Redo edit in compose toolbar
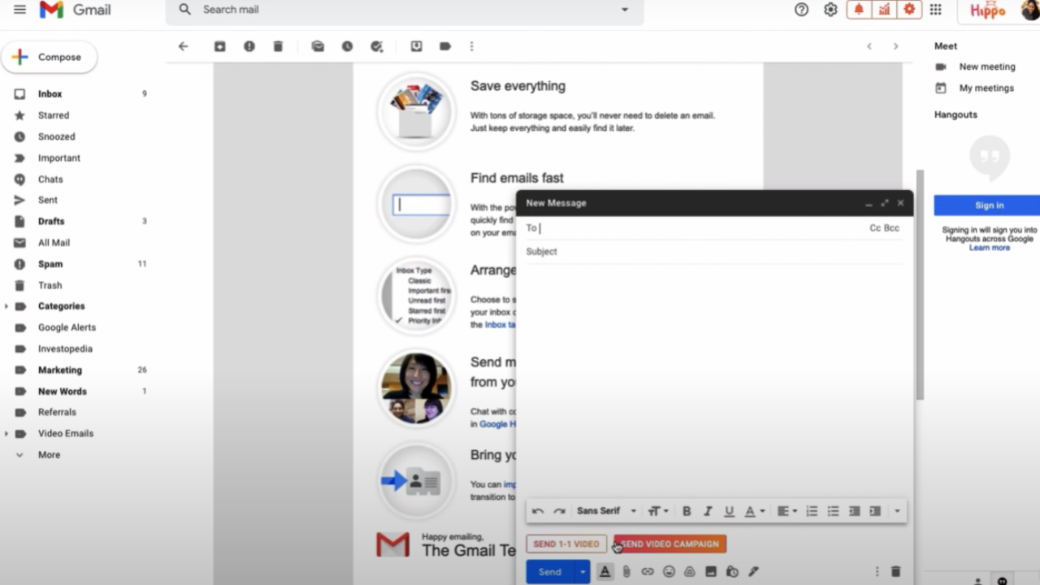Screen dimensions: 1040x585 [559, 511]
